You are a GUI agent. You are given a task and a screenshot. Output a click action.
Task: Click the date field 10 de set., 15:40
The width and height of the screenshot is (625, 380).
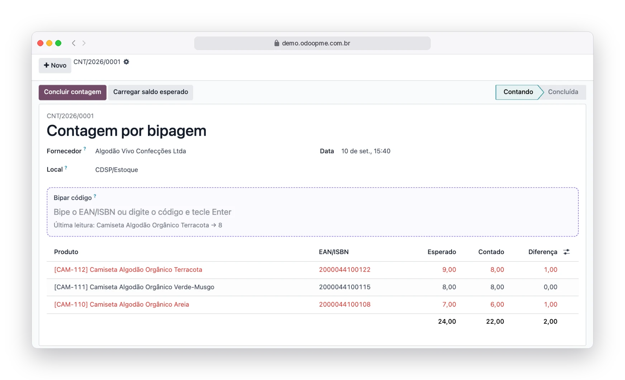(366, 151)
